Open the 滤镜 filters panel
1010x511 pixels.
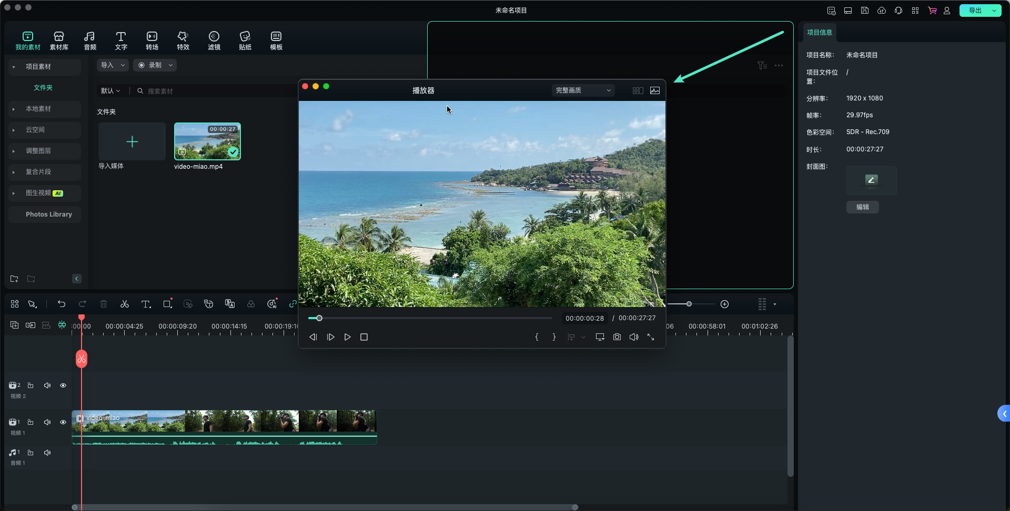coord(214,40)
